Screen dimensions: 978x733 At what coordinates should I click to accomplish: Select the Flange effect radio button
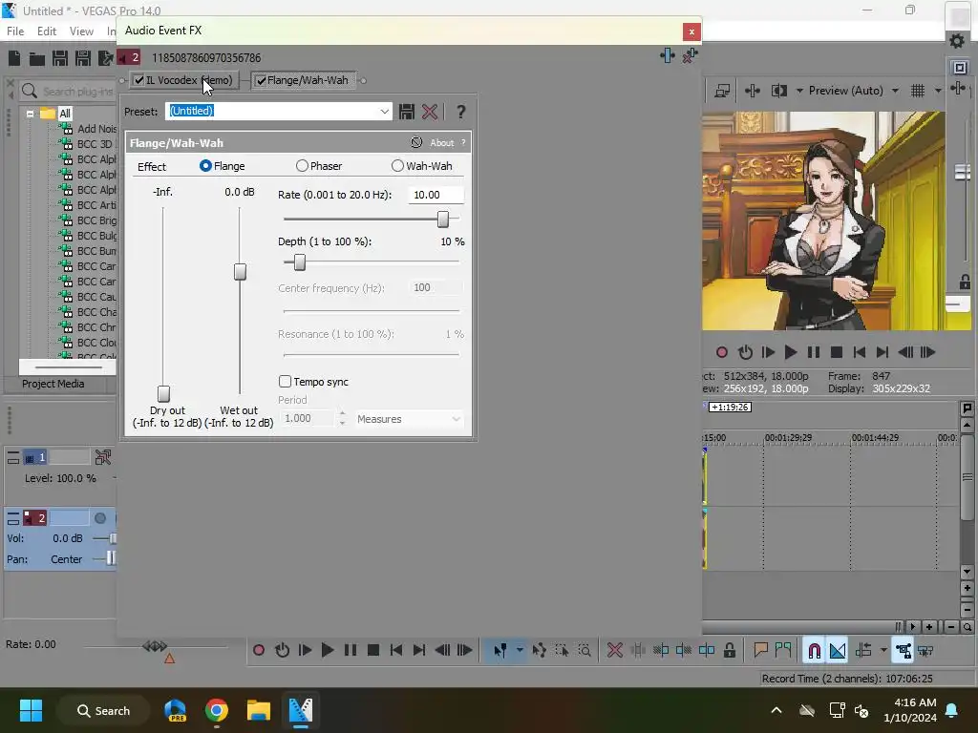click(205, 166)
